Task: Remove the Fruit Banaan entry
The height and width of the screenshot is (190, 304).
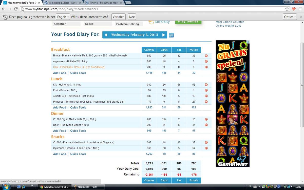Action: point(206,90)
